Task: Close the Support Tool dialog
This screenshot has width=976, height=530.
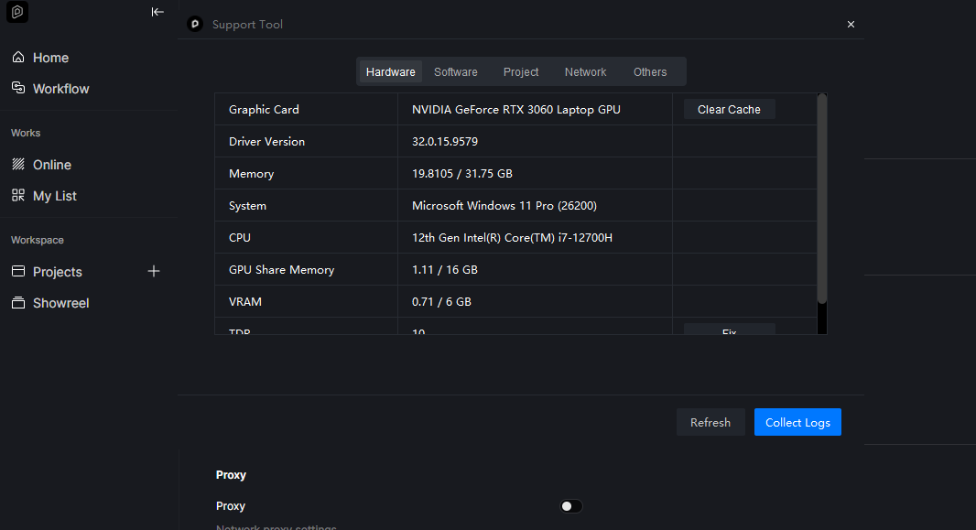Action: tap(851, 25)
